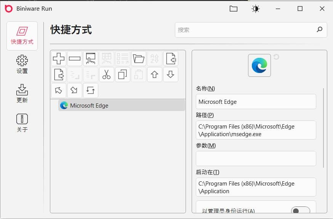This screenshot has width=333, height=219.
Task: Click the greyed paste clipboard icon
Action: point(139,75)
